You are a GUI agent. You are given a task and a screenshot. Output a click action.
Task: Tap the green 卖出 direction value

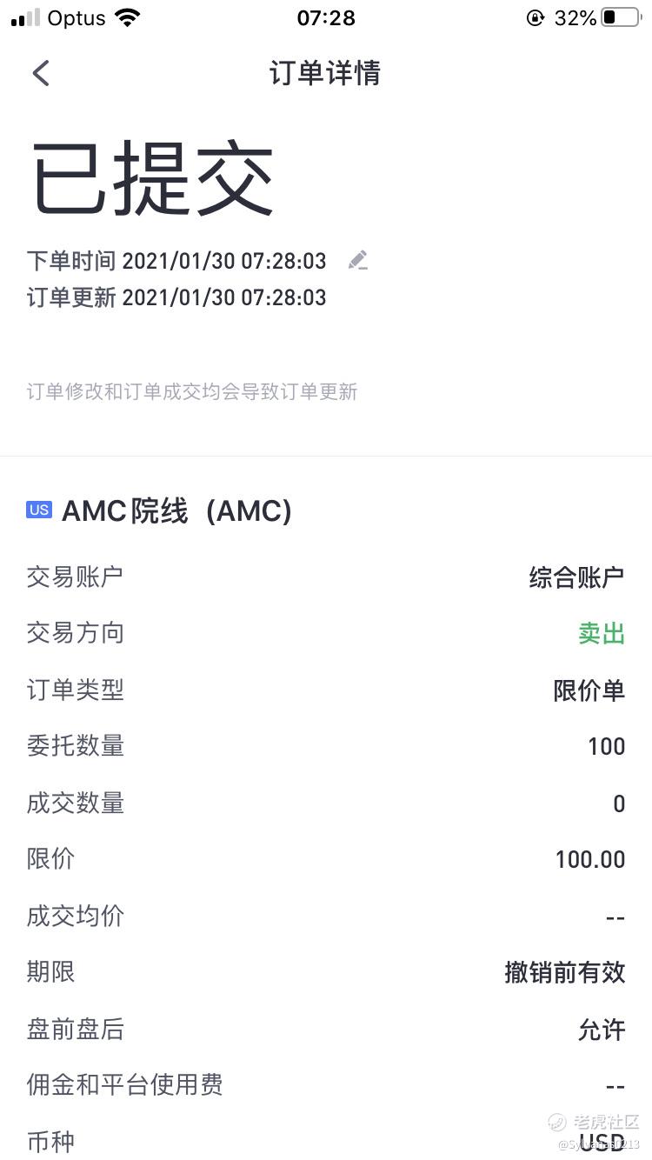pos(602,633)
